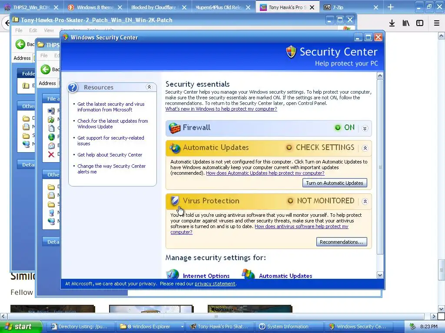The width and height of the screenshot is (445, 333).
Task: Click the Virus Protection shield icon
Action: (175, 201)
